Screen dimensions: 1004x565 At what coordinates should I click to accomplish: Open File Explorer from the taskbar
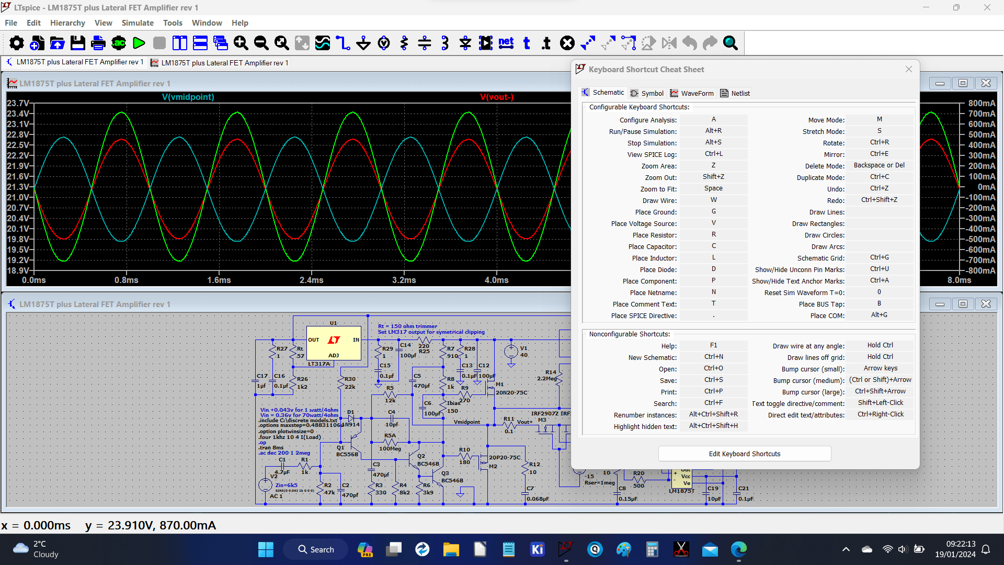pyautogui.click(x=451, y=549)
